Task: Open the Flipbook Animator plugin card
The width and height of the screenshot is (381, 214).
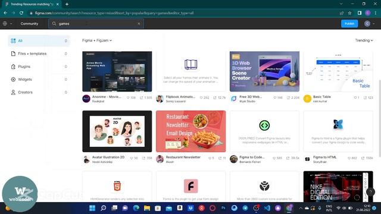Action: 190,71
